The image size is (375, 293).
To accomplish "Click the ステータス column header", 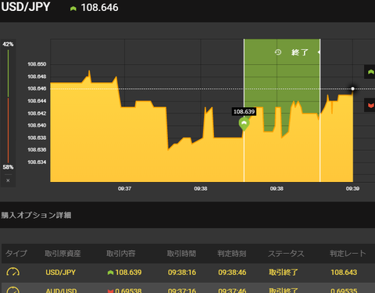I will (286, 253).
